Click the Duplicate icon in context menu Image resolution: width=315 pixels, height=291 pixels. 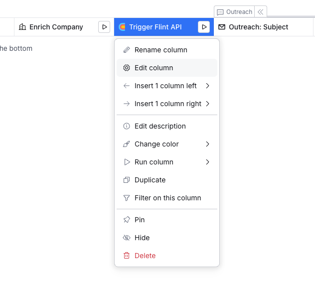[127, 180]
